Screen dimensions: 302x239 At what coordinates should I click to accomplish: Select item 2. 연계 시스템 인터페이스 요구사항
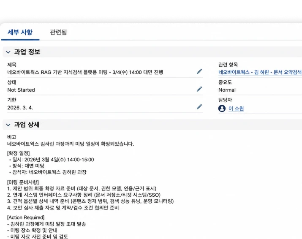[84, 195]
